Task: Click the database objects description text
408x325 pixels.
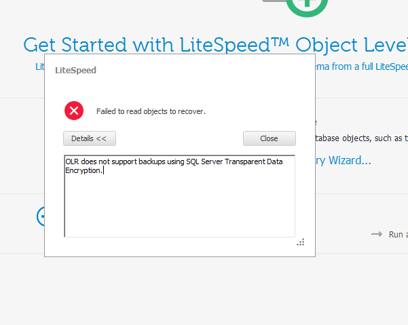Action: click(x=362, y=138)
